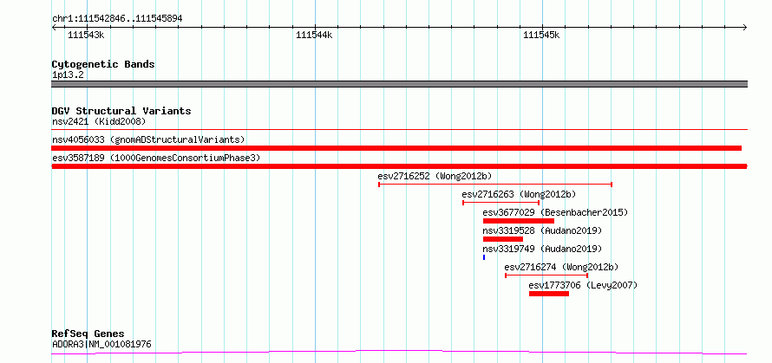The height and width of the screenshot is (363, 772).
Task: Open the nsv3319749 (Audano2019) label
Action: click(x=542, y=249)
